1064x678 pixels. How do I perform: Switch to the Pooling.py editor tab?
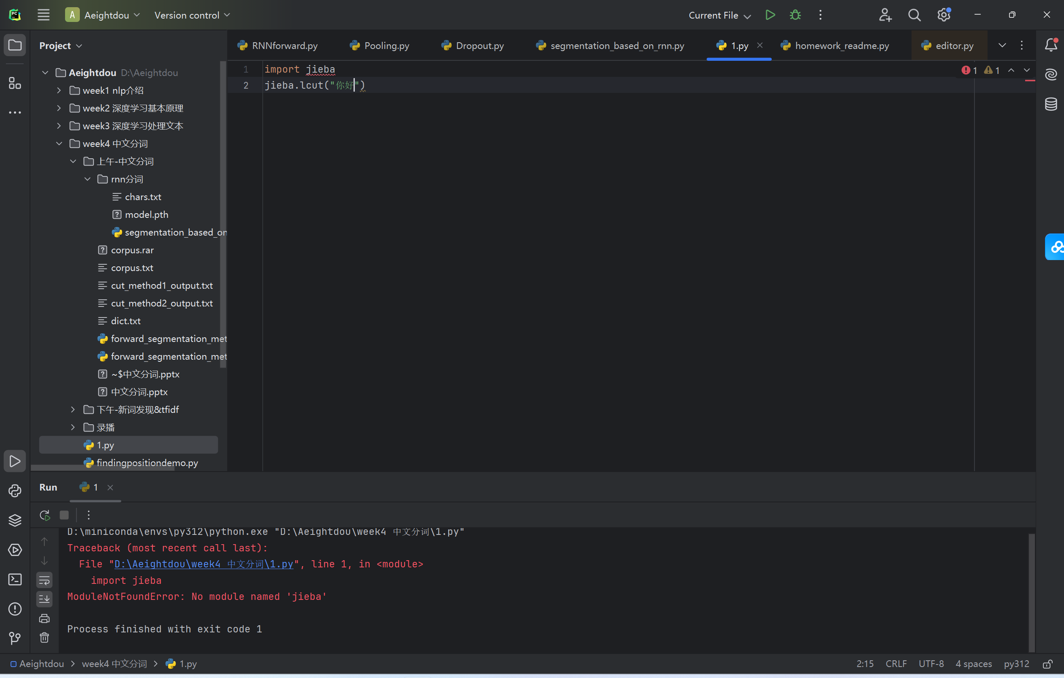[x=386, y=45]
